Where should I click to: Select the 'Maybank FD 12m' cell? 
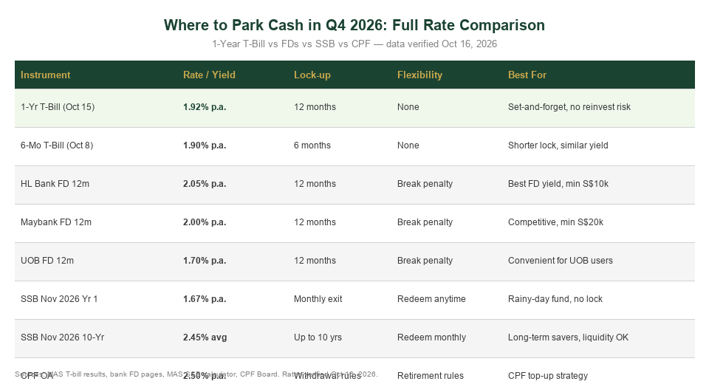point(55,222)
